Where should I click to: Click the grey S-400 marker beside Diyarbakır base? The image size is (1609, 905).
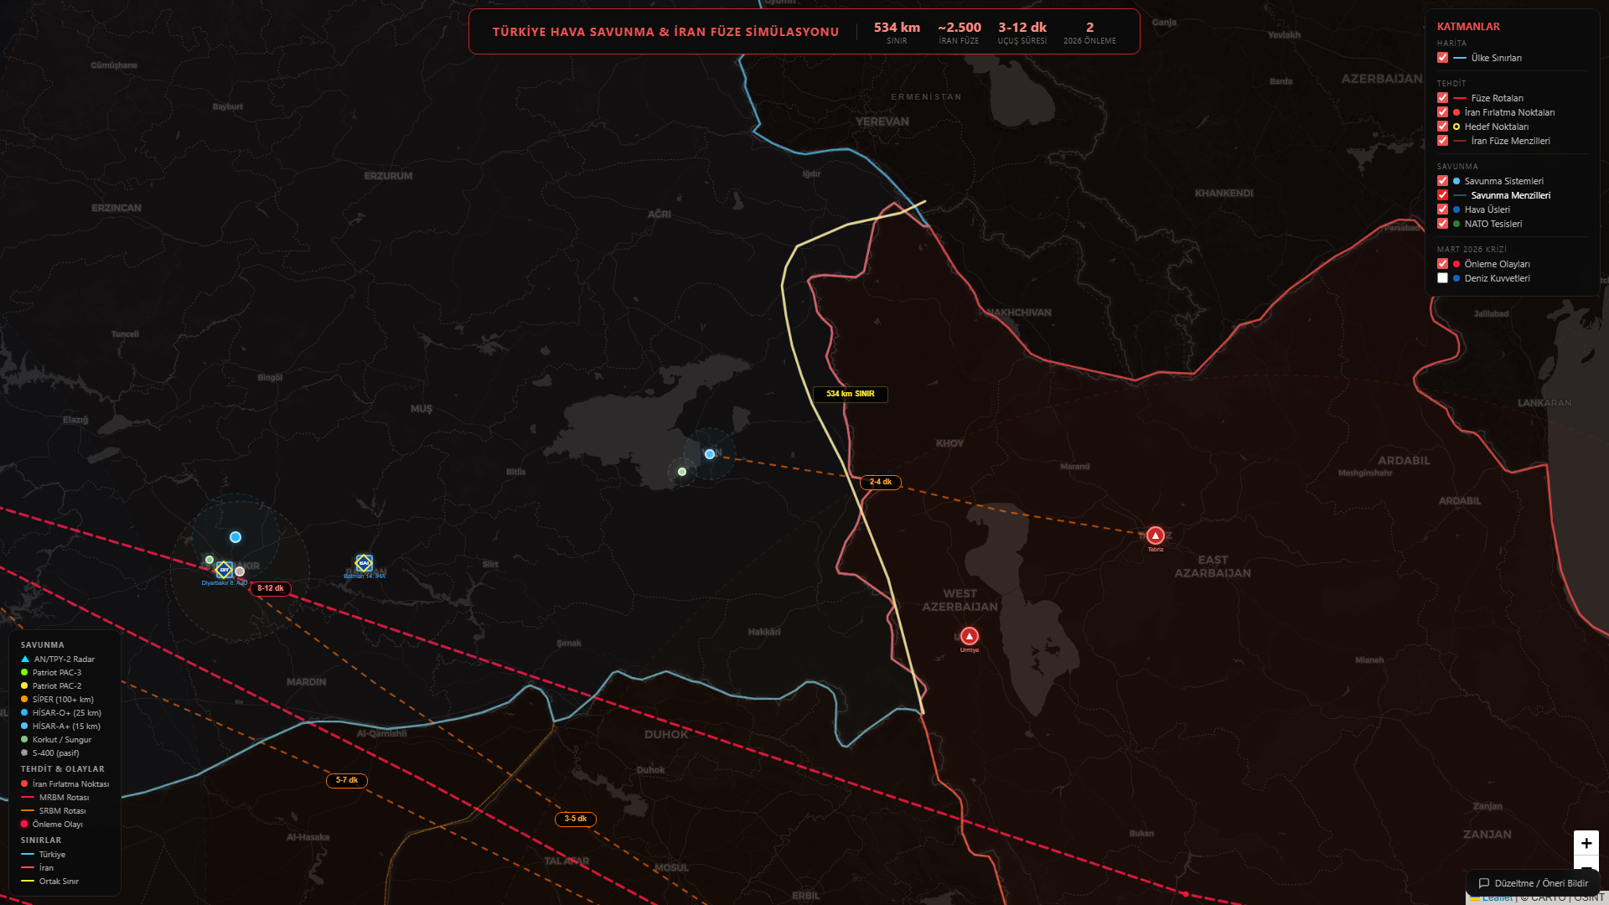tap(240, 571)
